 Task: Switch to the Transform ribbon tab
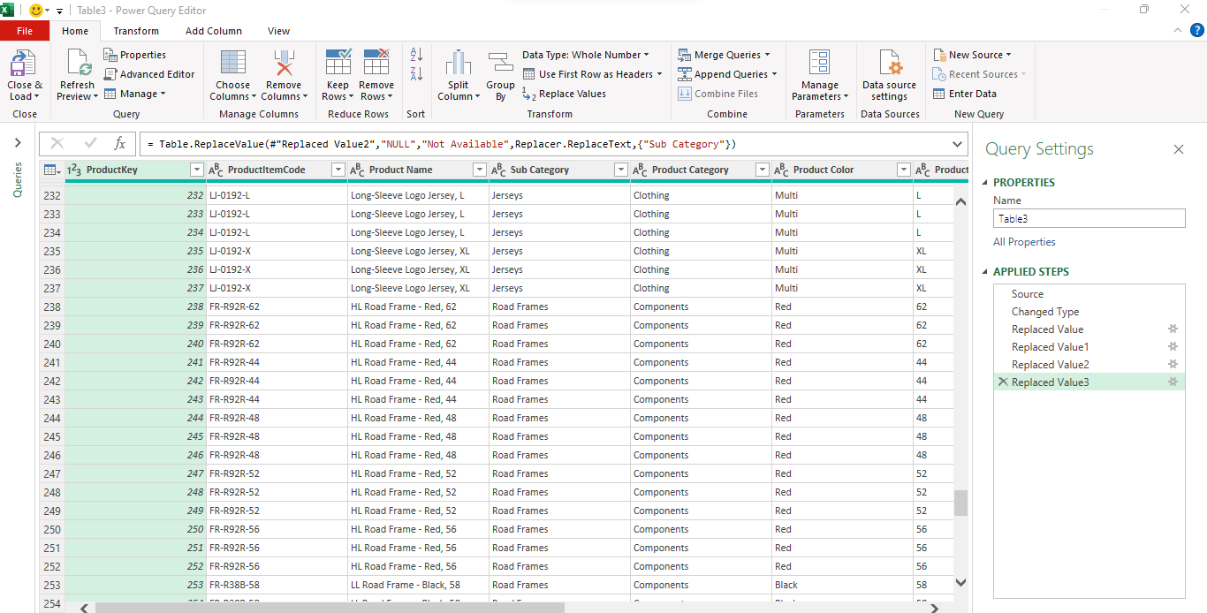click(x=135, y=30)
